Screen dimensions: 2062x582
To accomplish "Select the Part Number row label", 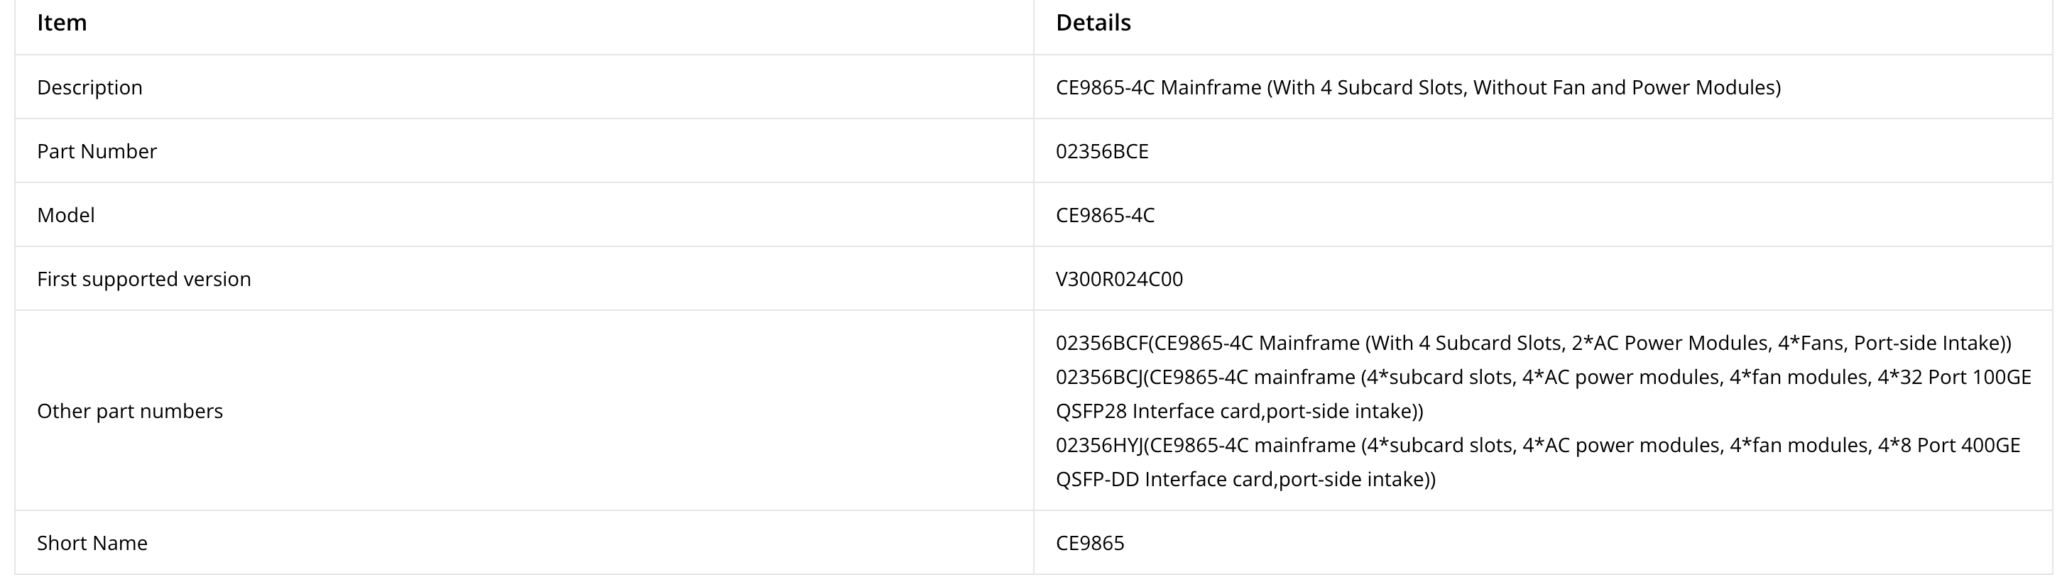I will pyautogui.click(x=97, y=151).
